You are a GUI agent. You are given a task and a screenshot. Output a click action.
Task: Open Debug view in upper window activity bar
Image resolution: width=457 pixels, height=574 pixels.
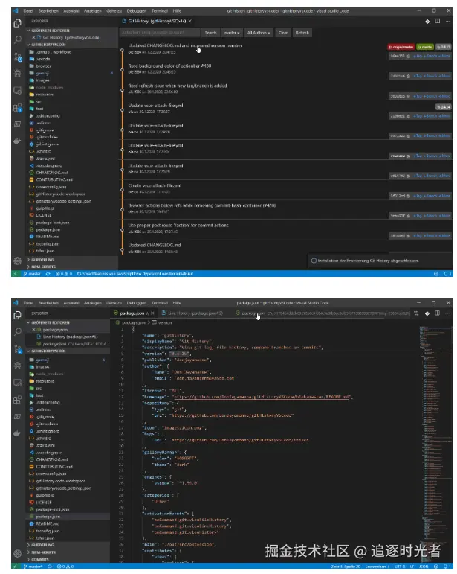coord(17,73)
